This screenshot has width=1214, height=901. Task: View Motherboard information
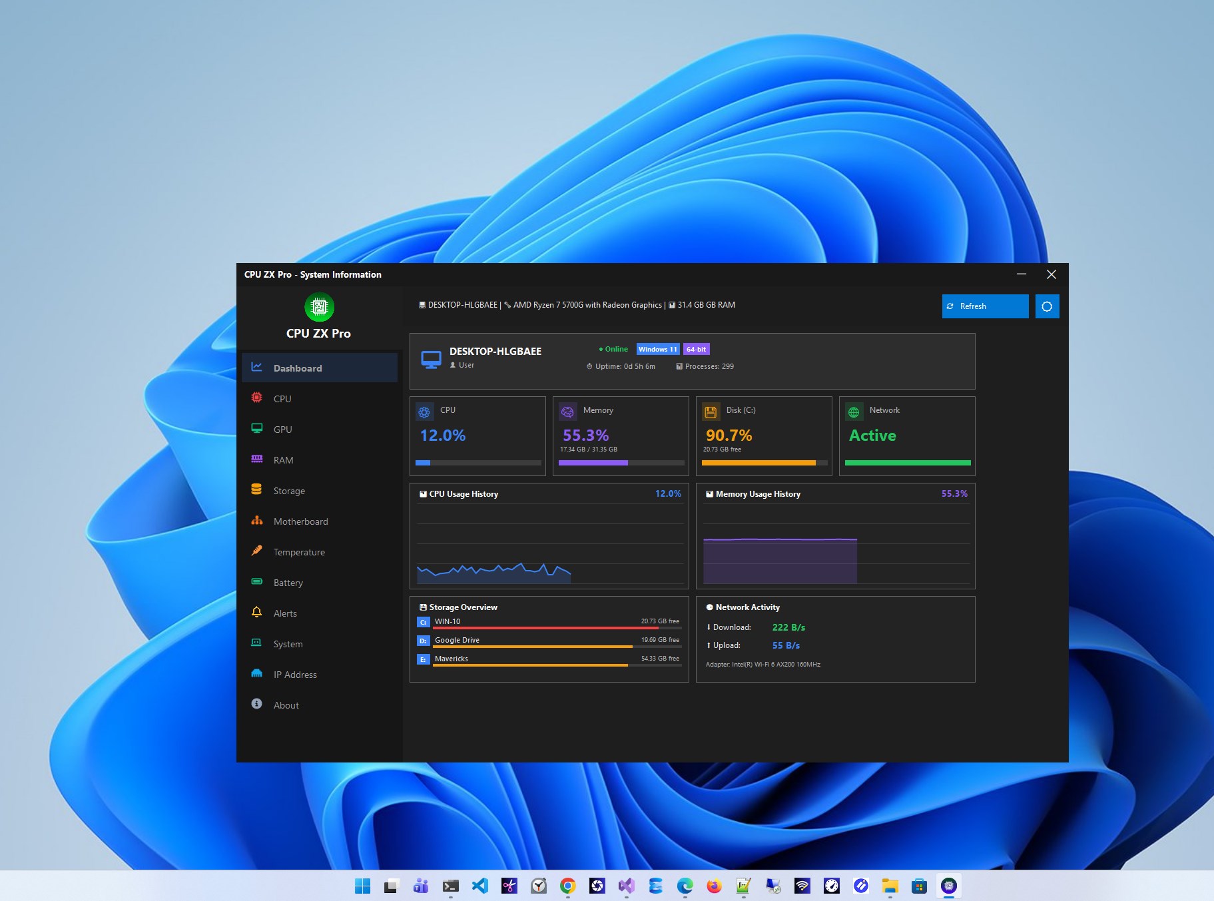[300, 521]
